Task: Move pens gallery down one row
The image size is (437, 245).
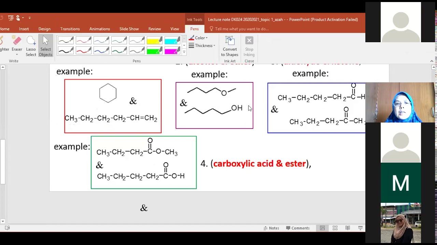Action: coord(184,45)
